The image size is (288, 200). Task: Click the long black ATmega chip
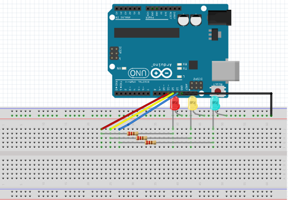(147, 33)
